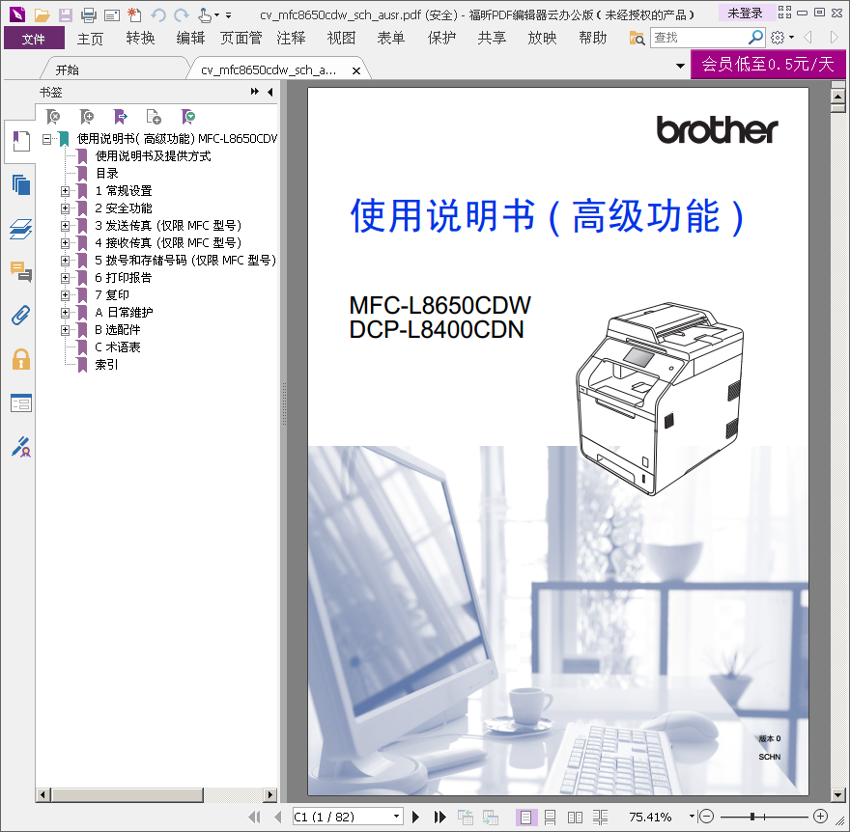Select single page view mode
This screenshot has height=832, width=850.
[x=525, y=817]
